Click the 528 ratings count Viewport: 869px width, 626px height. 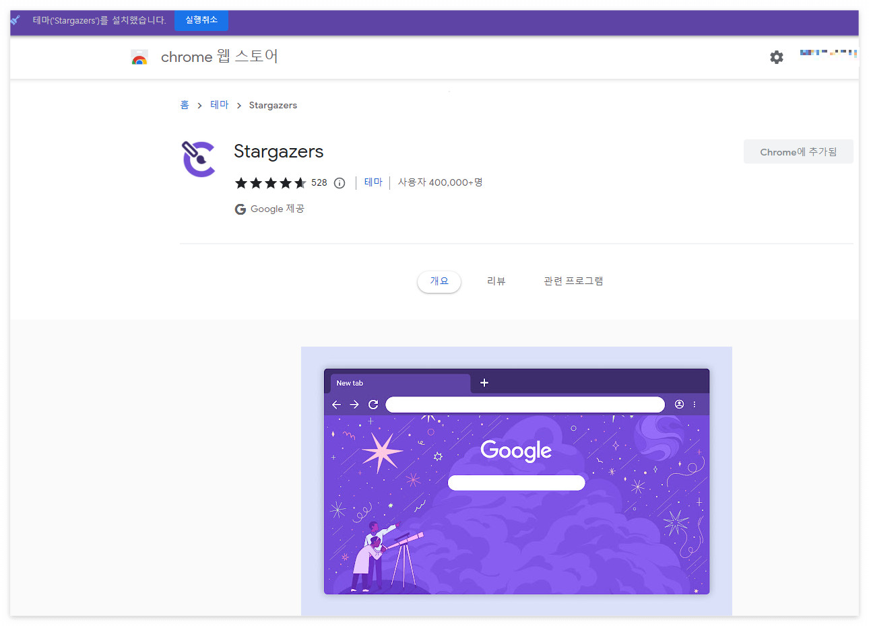[319, 182]
